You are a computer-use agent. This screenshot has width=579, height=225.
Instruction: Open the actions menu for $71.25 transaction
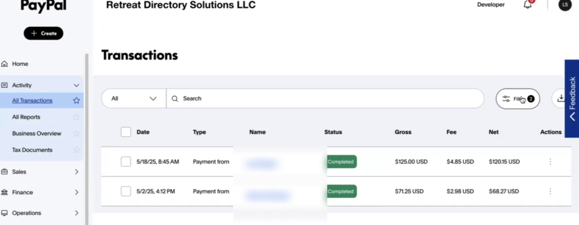(550, 191)
